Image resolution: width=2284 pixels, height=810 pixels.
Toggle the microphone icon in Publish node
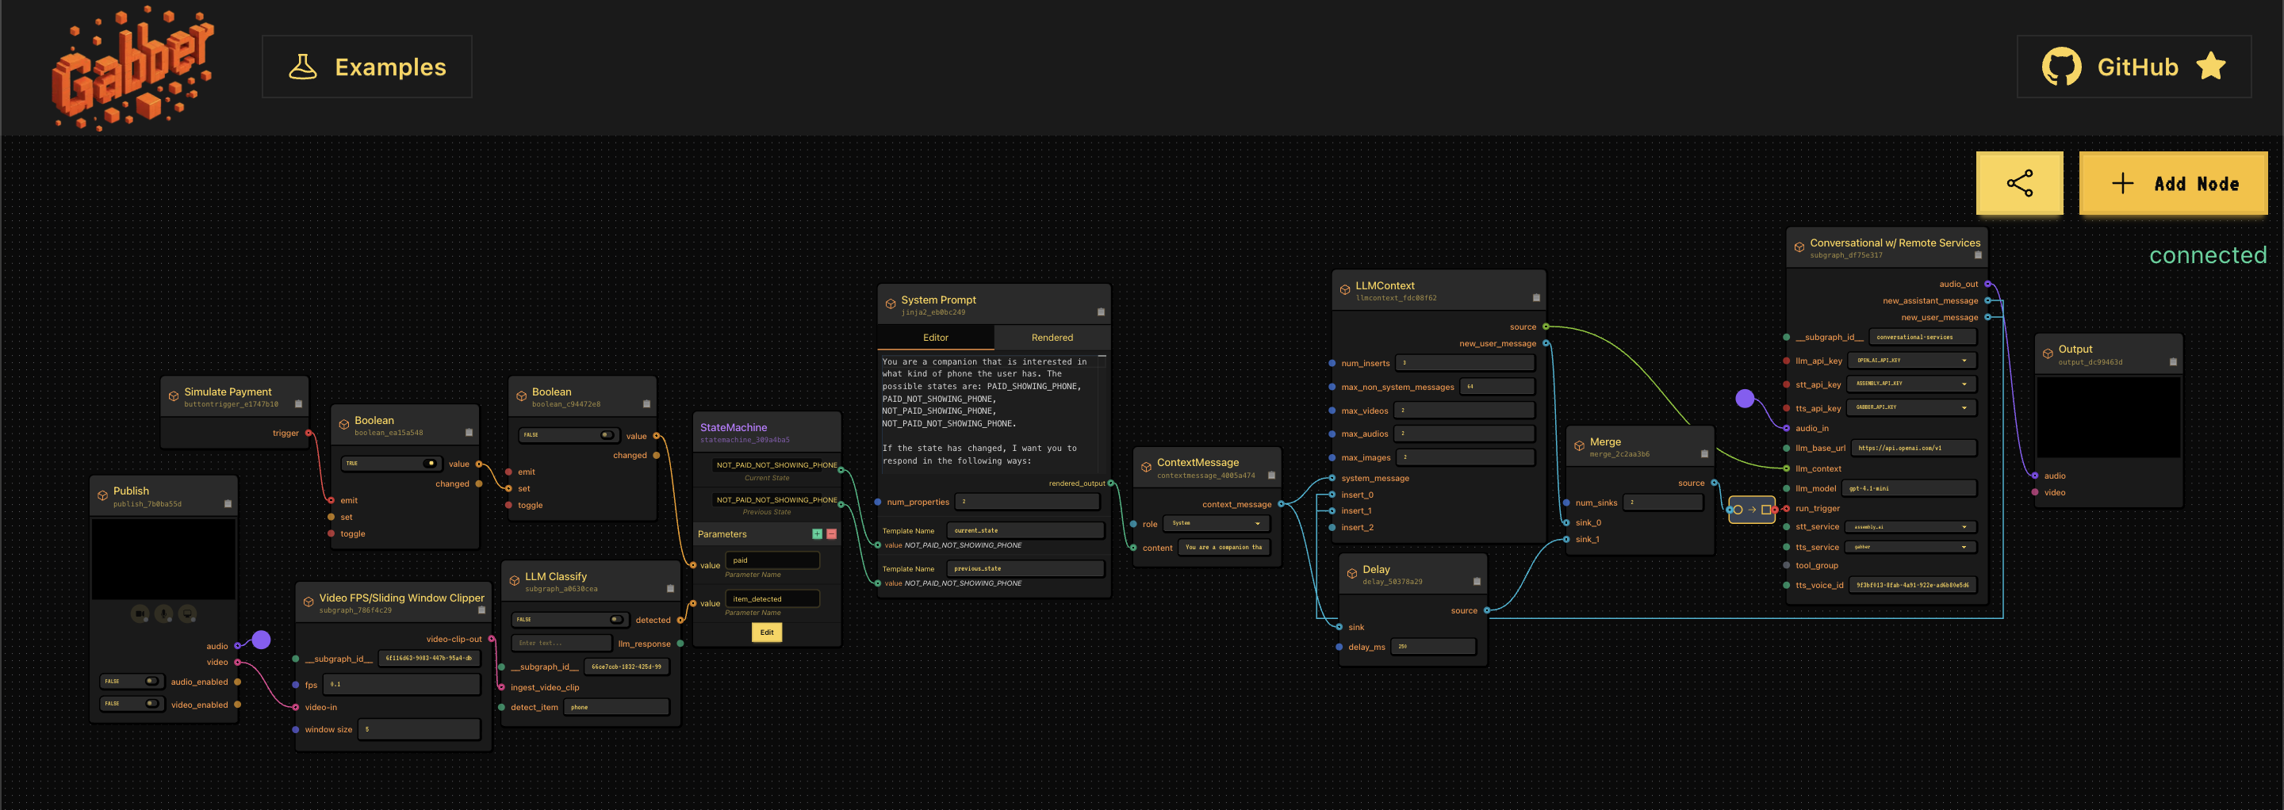coord(164,613)
